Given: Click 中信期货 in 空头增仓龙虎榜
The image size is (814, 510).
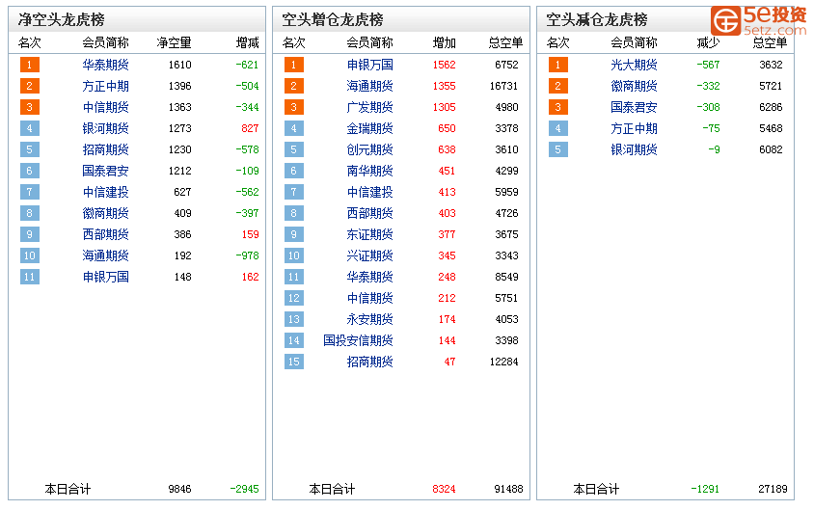Looking at the screenshot, I should click(369, 298).
